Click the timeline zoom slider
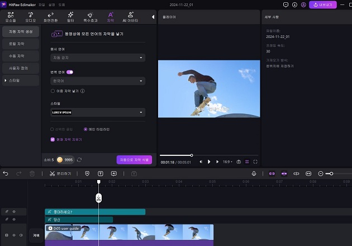 (331, 174)
